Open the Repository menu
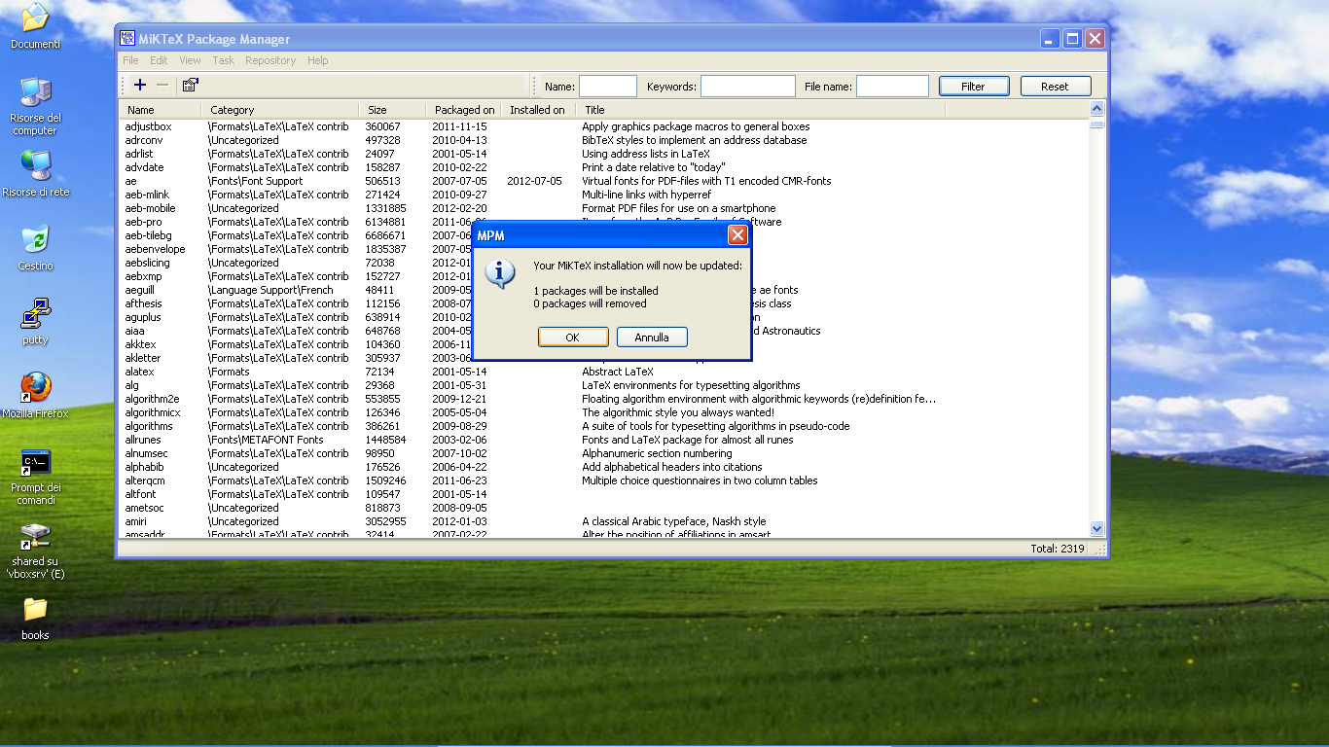The width and height of the screenshot is (1329, 747). [x=270, y=60]
